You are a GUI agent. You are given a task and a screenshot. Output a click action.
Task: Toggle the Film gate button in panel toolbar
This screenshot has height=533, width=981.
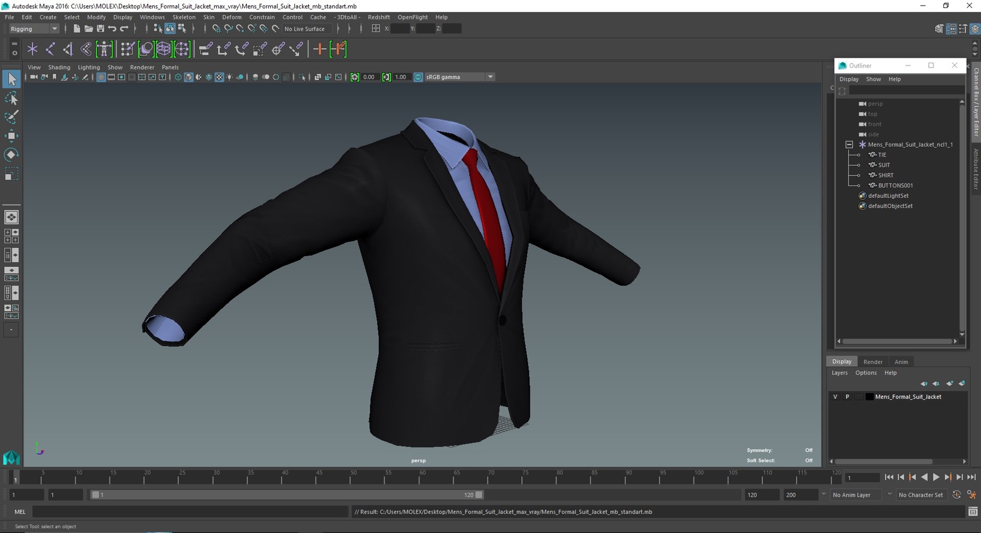pyautogui.click(x=111, y=77)
